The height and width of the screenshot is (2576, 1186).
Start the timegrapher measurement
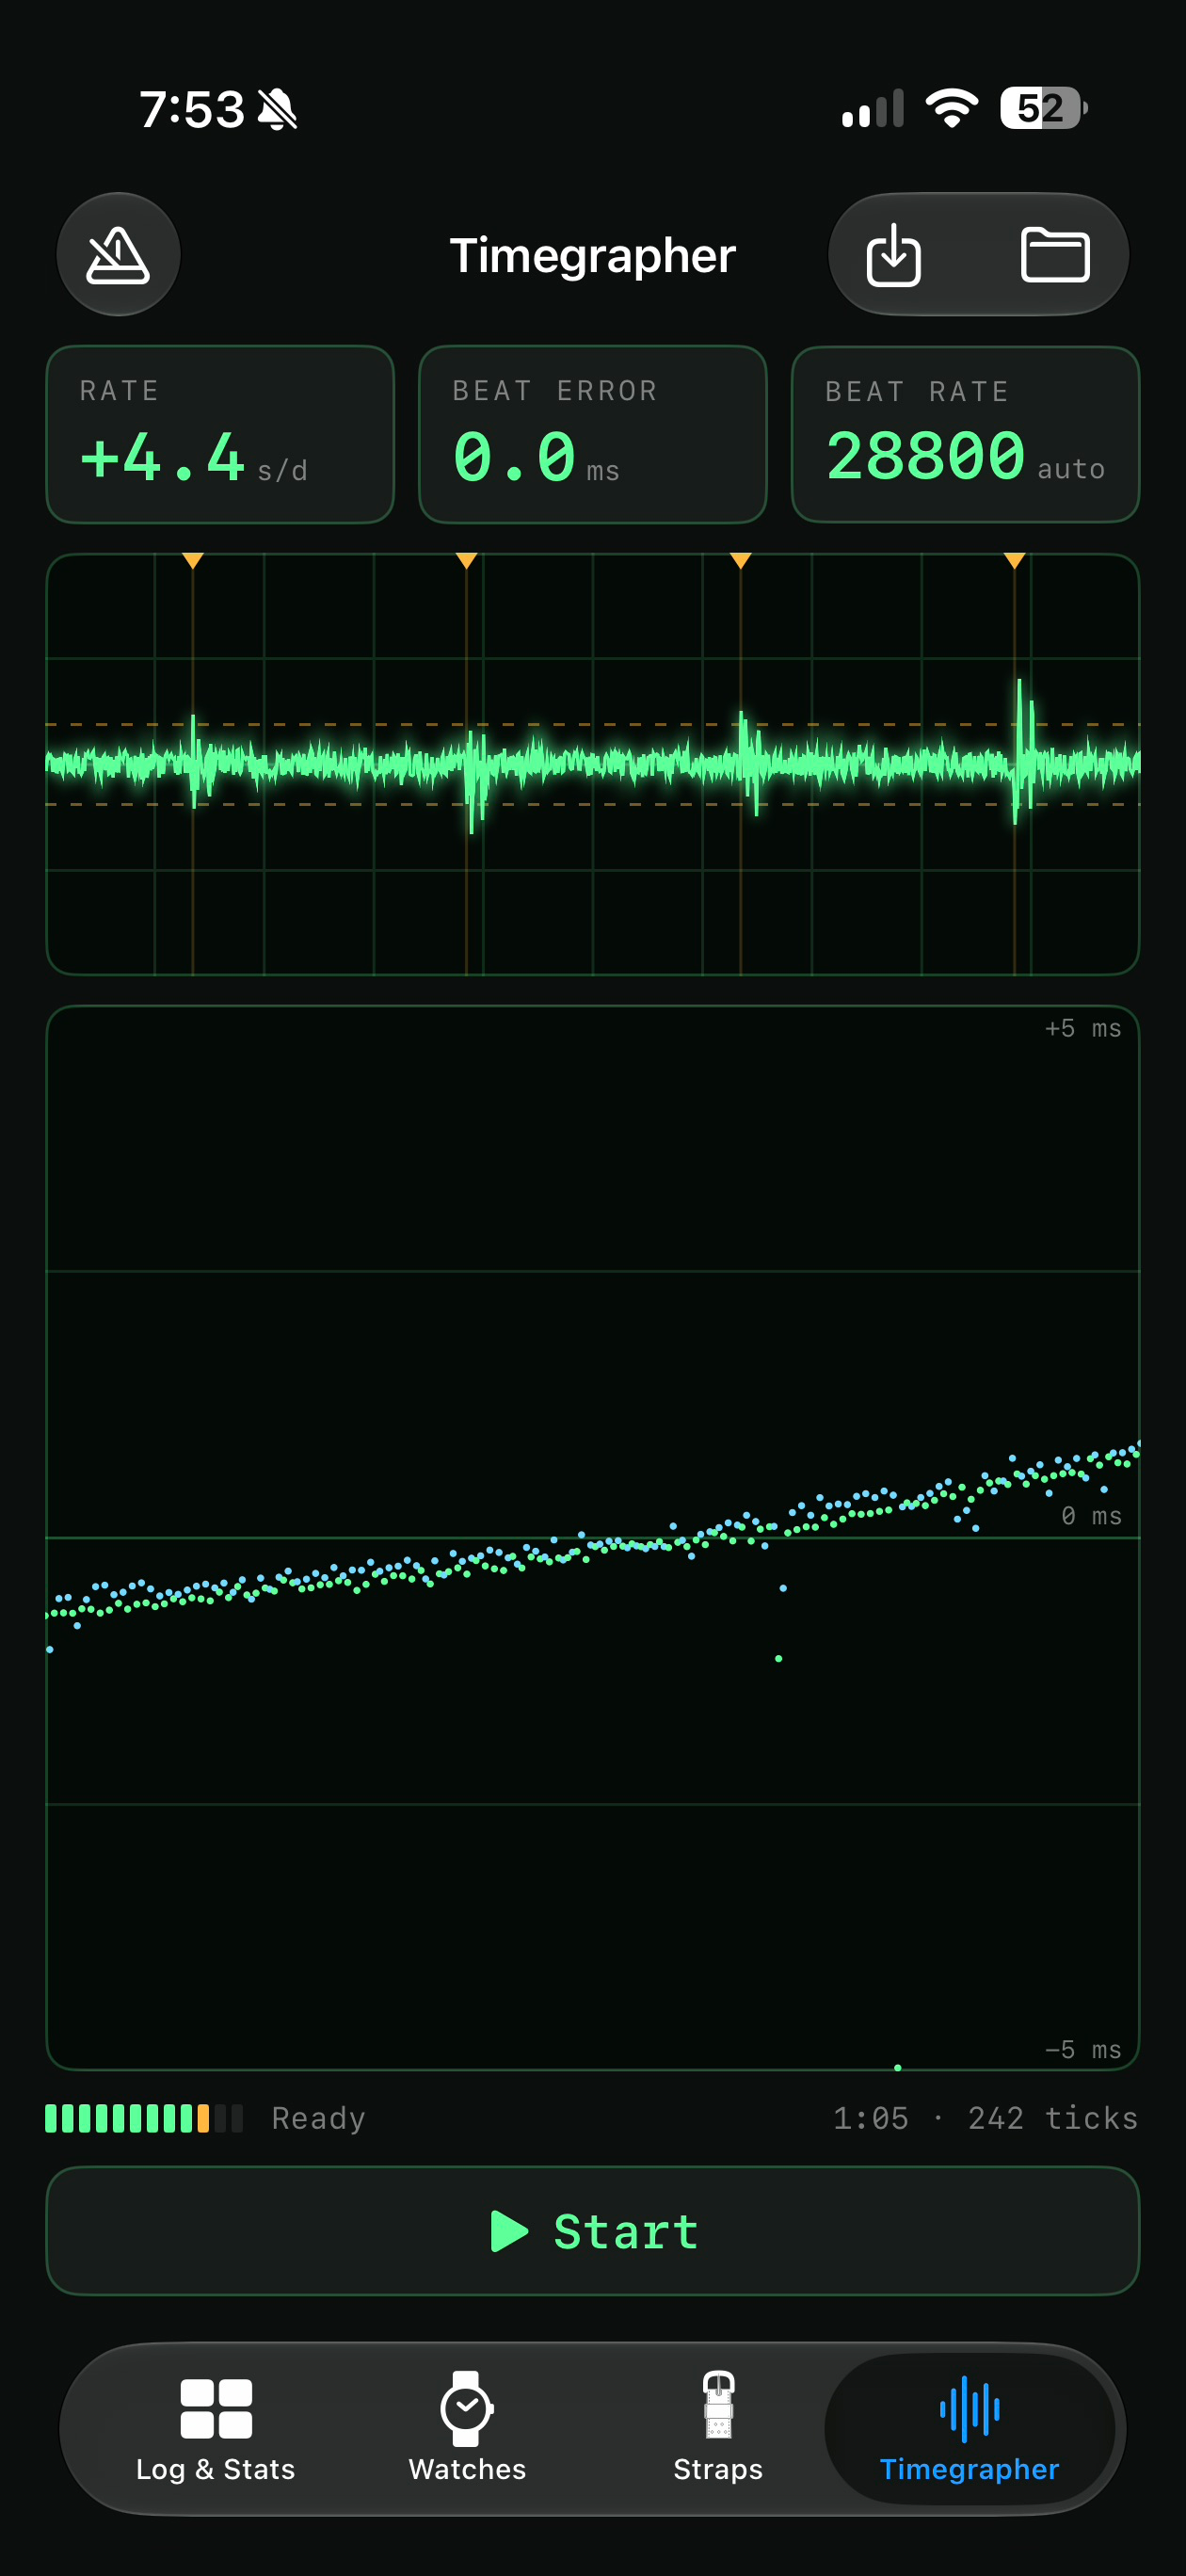[x=593, y=2230]
